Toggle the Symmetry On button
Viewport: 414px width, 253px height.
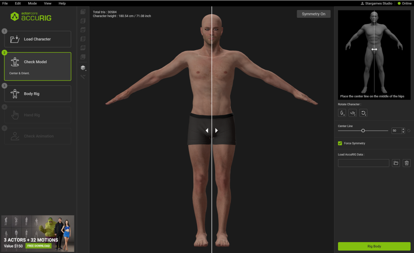click(x=314, y=14)
